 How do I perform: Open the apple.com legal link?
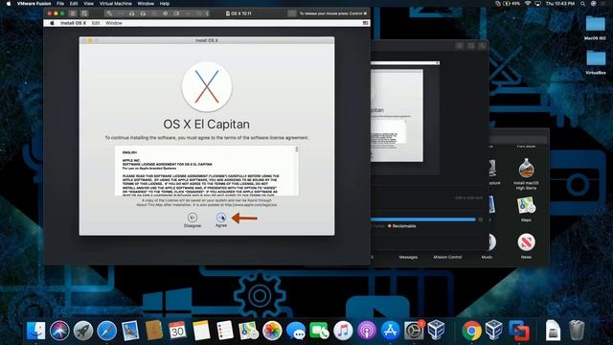(x=251, y=204)
